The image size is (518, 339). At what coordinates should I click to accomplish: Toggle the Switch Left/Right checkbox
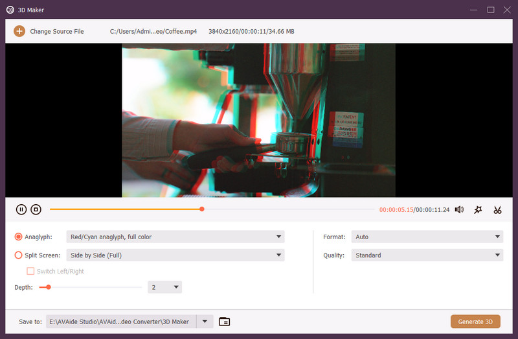tap(30, 271)
